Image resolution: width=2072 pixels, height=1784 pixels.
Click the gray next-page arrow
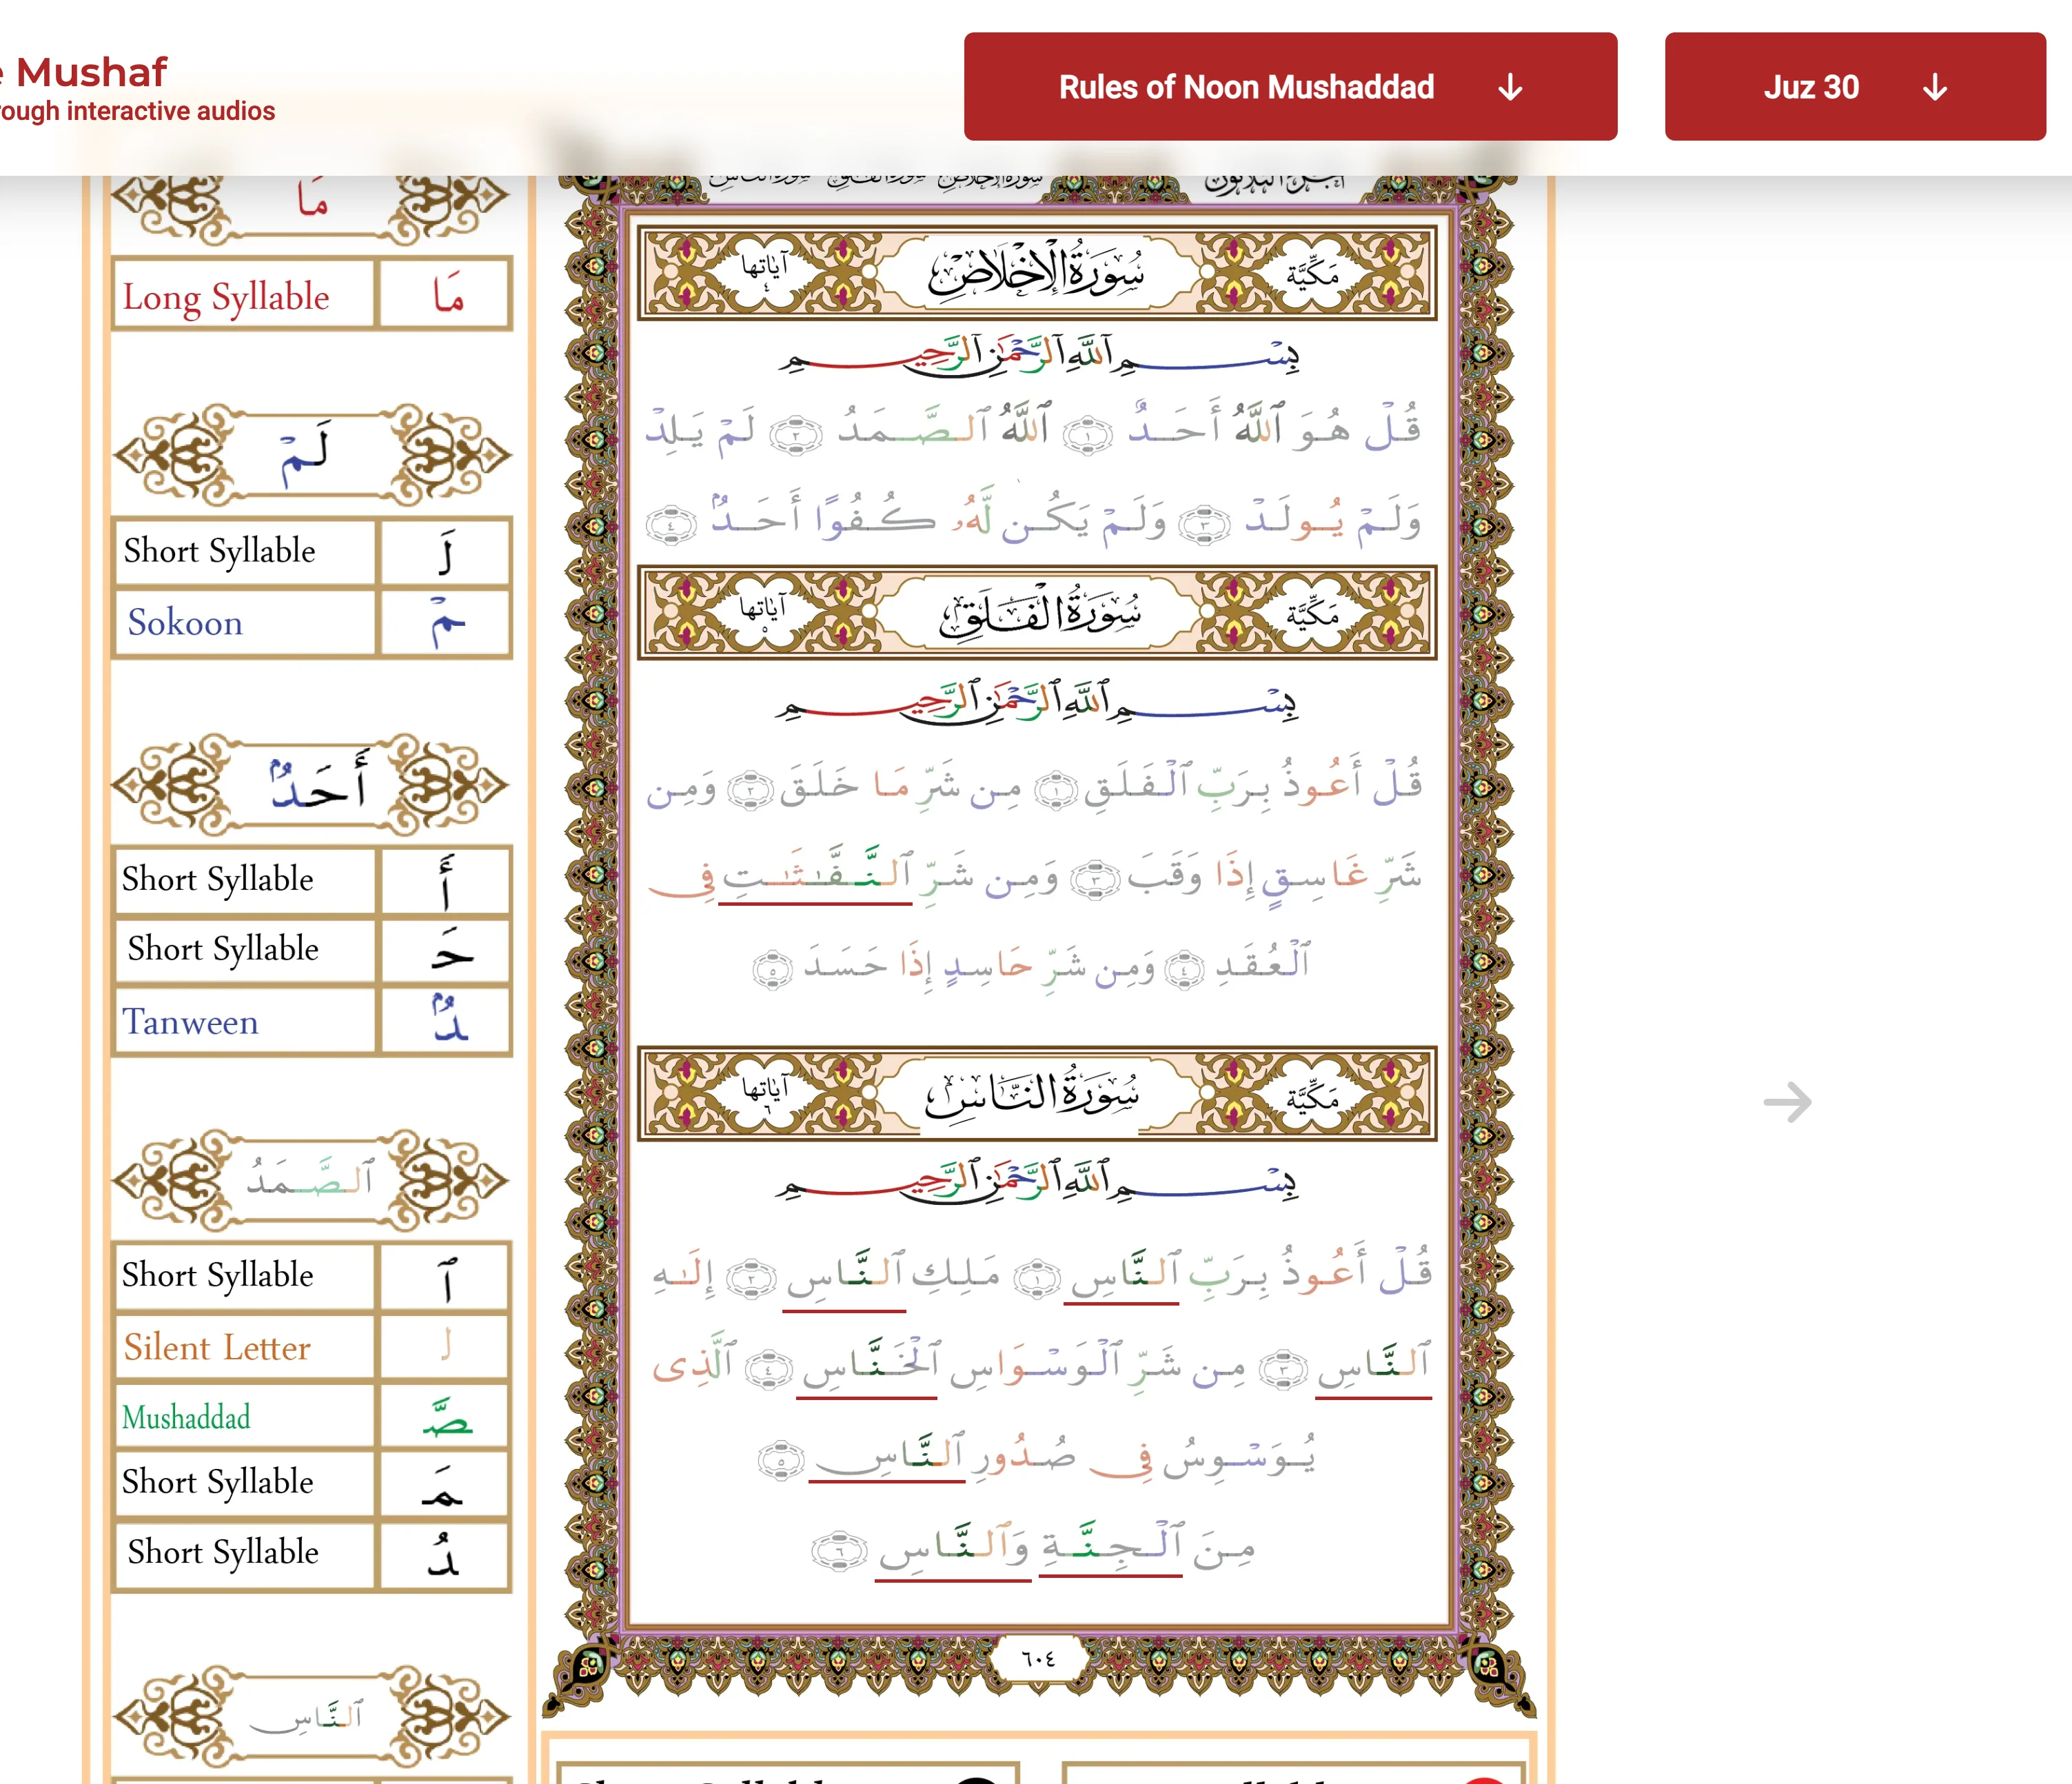1787,1102
